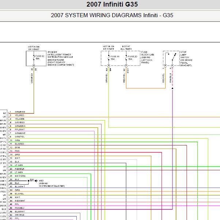
Task: Select pin 49 BLK/WHT wire label
Action: (20, 212)
